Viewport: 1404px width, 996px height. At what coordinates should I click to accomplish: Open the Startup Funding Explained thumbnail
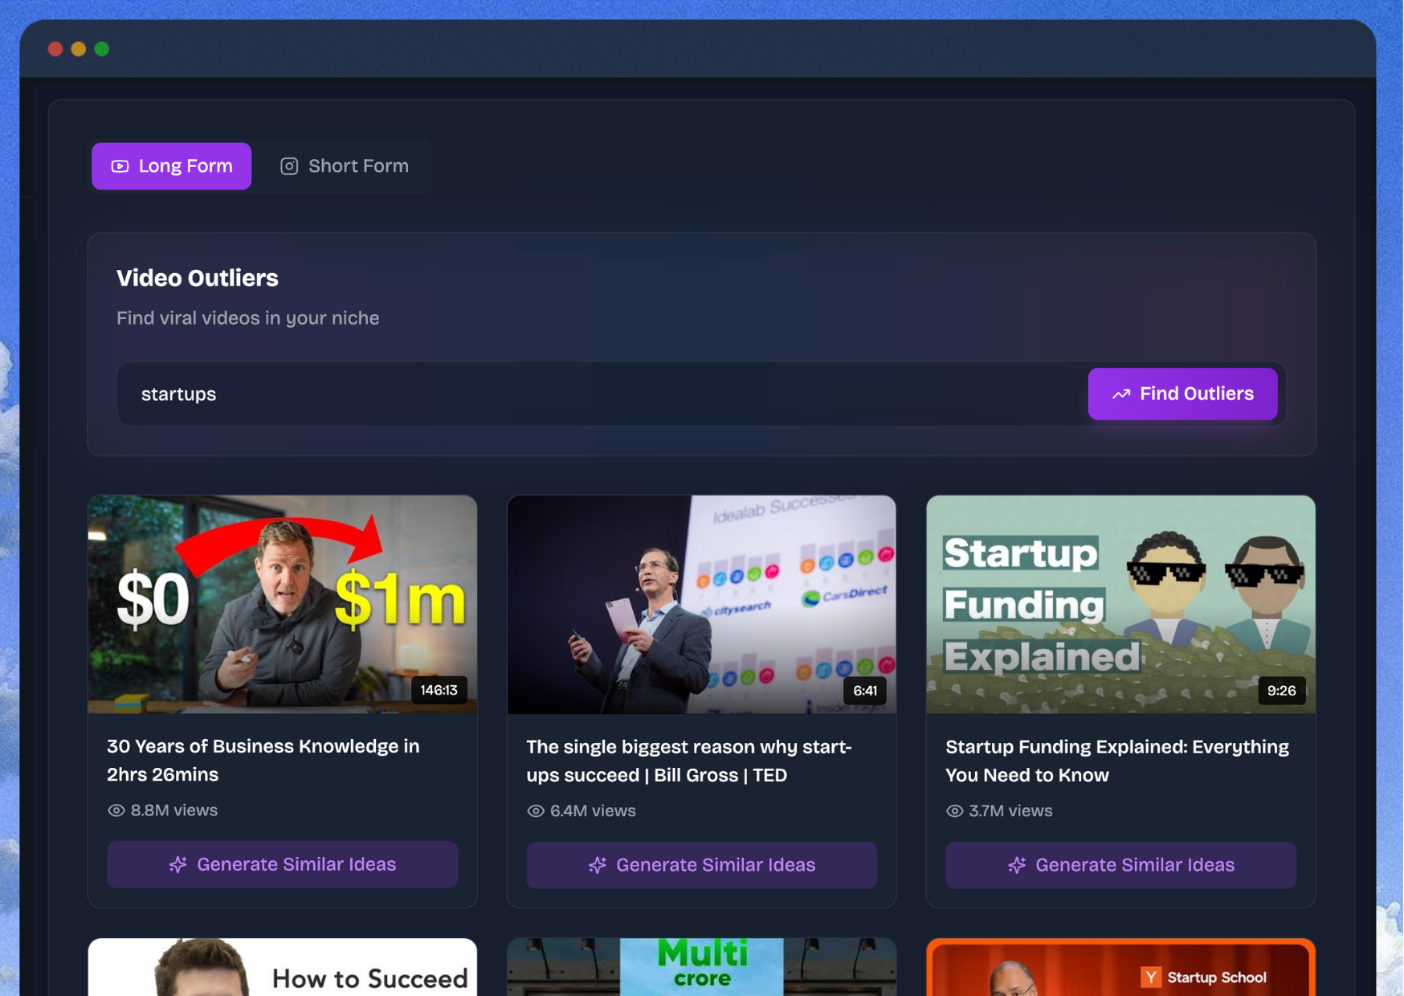point(1120,604)
